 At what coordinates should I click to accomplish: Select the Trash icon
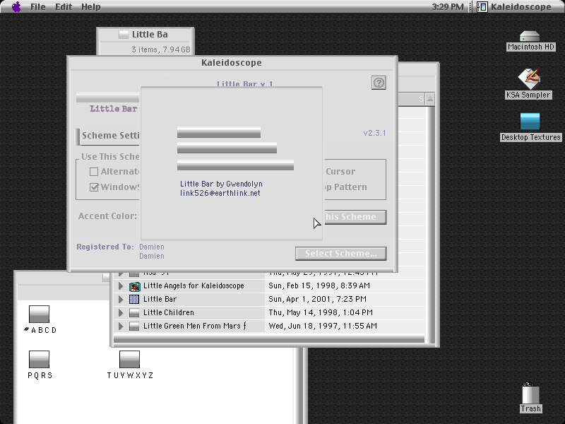(x=530, y=394)
